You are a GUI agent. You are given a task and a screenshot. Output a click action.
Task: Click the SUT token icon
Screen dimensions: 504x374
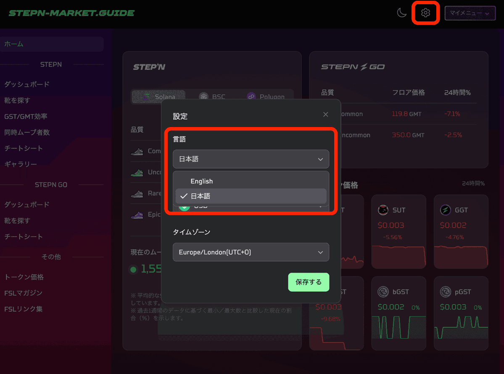pos(383,210)
